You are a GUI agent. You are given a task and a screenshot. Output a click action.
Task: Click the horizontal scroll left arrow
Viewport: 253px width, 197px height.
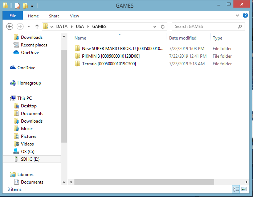pos(71,182)
